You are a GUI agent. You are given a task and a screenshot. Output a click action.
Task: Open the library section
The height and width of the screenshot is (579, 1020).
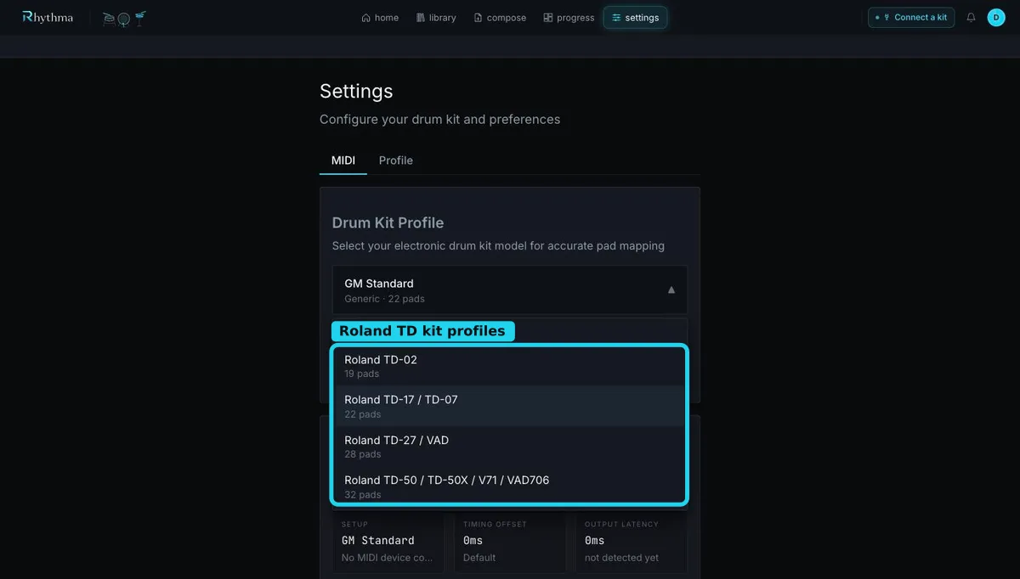click(x=436, y=17)
